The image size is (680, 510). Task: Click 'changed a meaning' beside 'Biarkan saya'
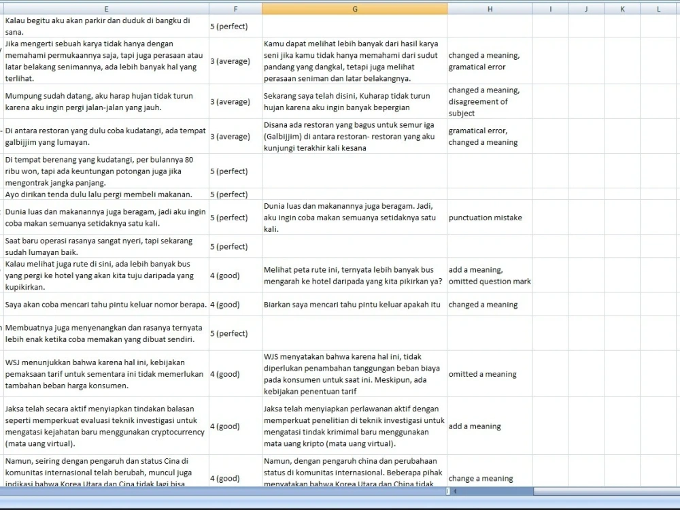click(490, 305)
